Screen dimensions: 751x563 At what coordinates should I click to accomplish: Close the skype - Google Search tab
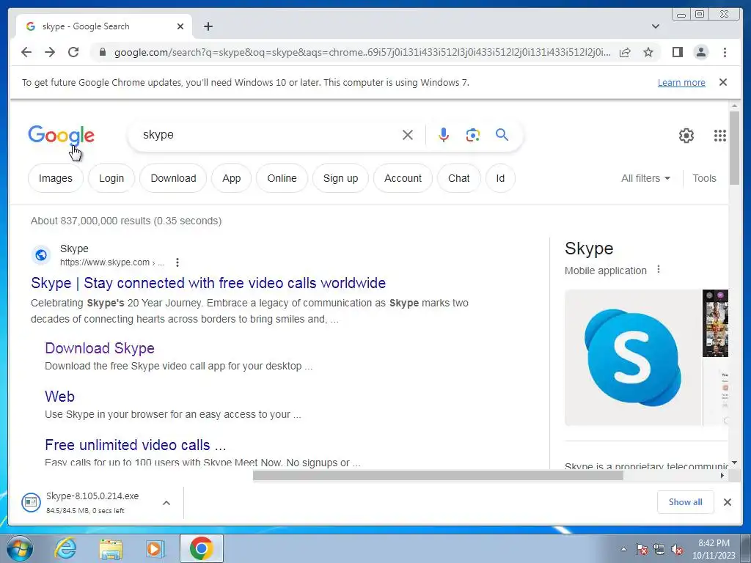(180, 26)
